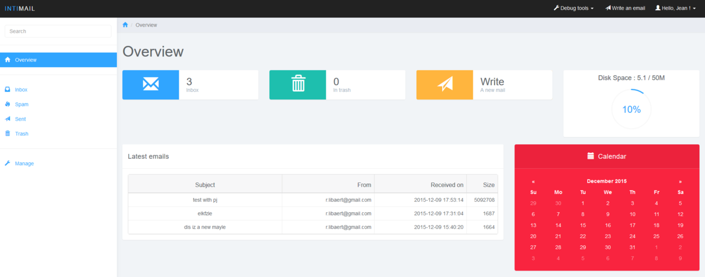Click Write an email in top bar

point(625,8)
